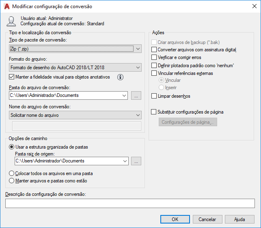Viewport: 261px width, 228px height.
Task: Browse for source root folder
Action: tap(136, 161)
